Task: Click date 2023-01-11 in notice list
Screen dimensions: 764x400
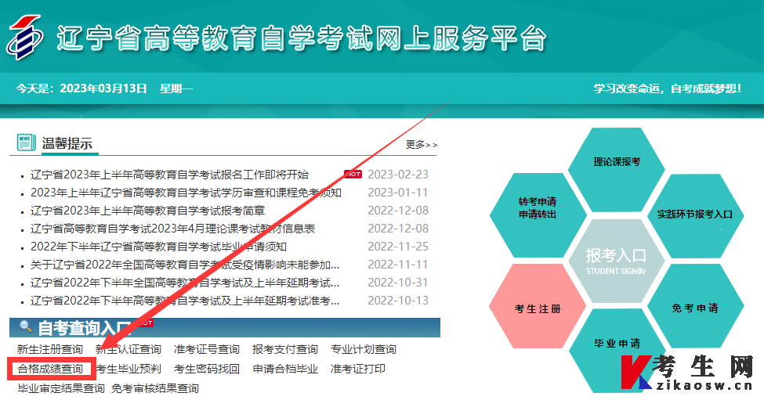Action: coord(398,193)
